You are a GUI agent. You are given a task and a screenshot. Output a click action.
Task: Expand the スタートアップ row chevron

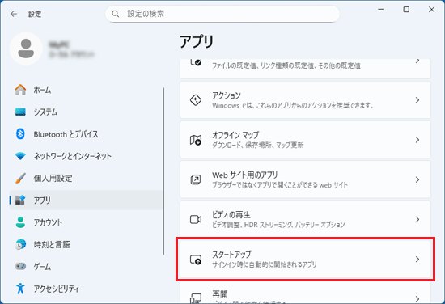click(x=417, y=260)
